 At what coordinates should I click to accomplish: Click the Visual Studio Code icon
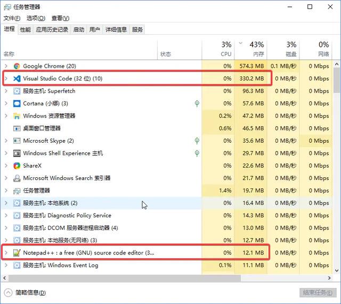pos(17,78)
